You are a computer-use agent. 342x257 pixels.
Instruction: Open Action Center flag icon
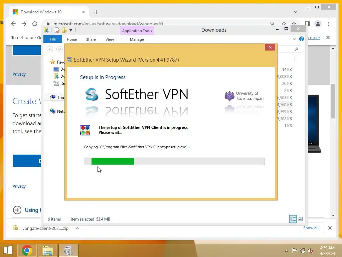click(294, 251)
